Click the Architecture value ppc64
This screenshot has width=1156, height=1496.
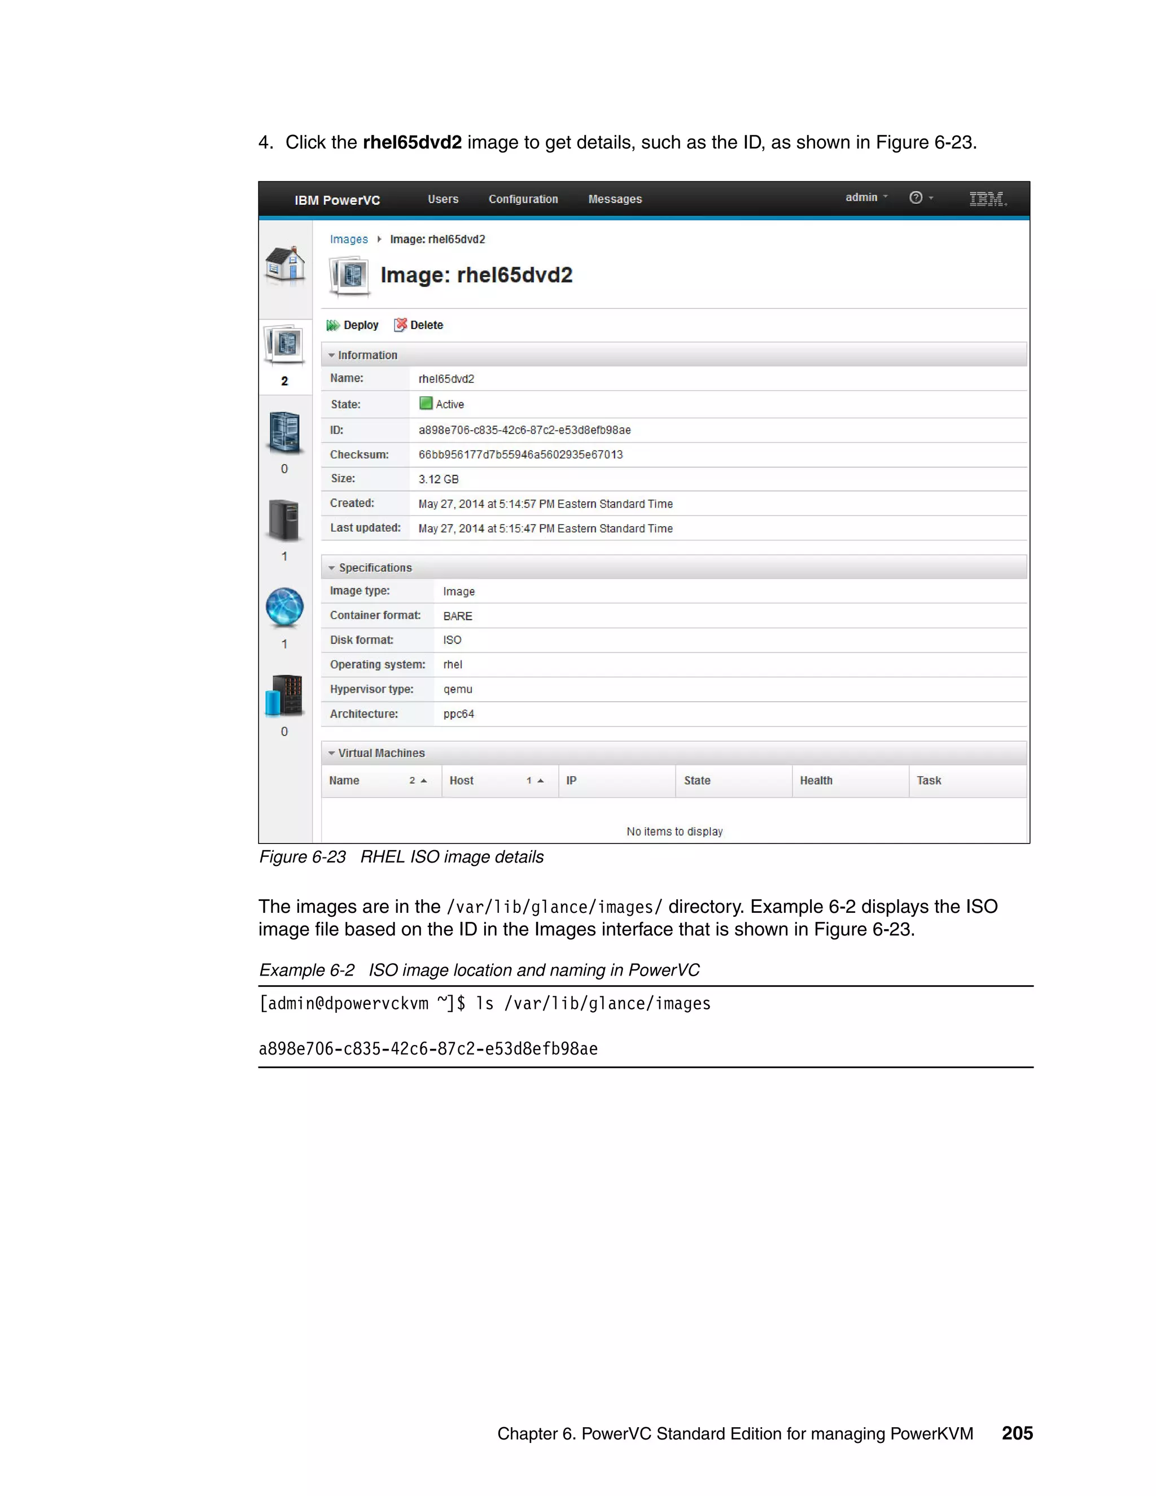[x=458, y=715]
